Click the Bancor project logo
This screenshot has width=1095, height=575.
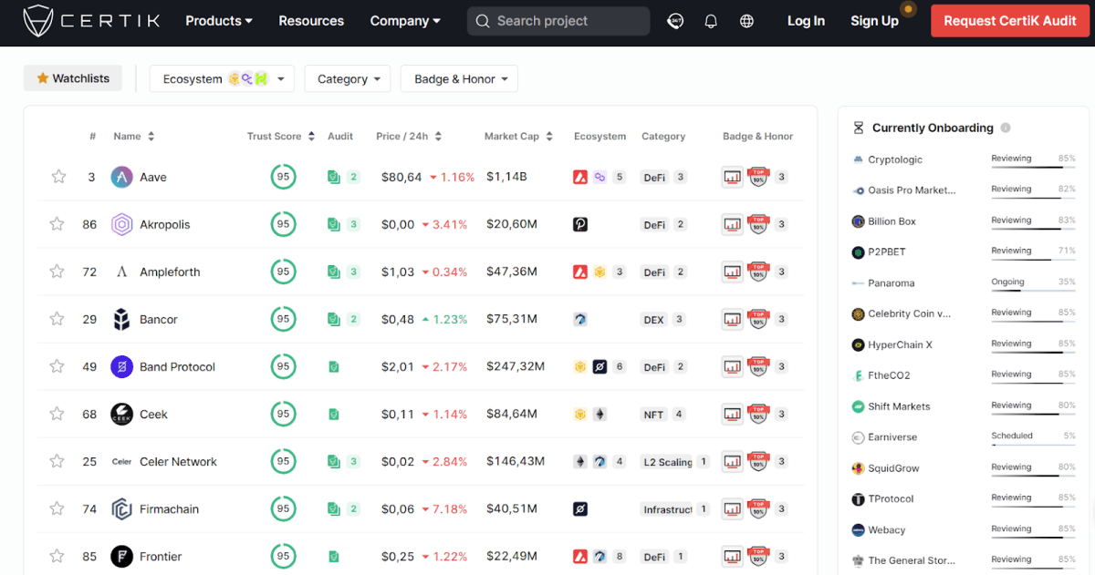pyautogui.click(x=121, y=319)
